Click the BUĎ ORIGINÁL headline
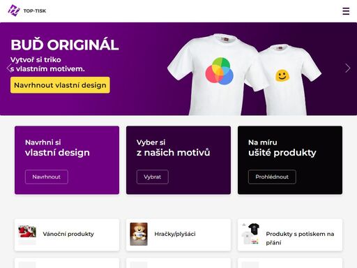 coord(65,45)
